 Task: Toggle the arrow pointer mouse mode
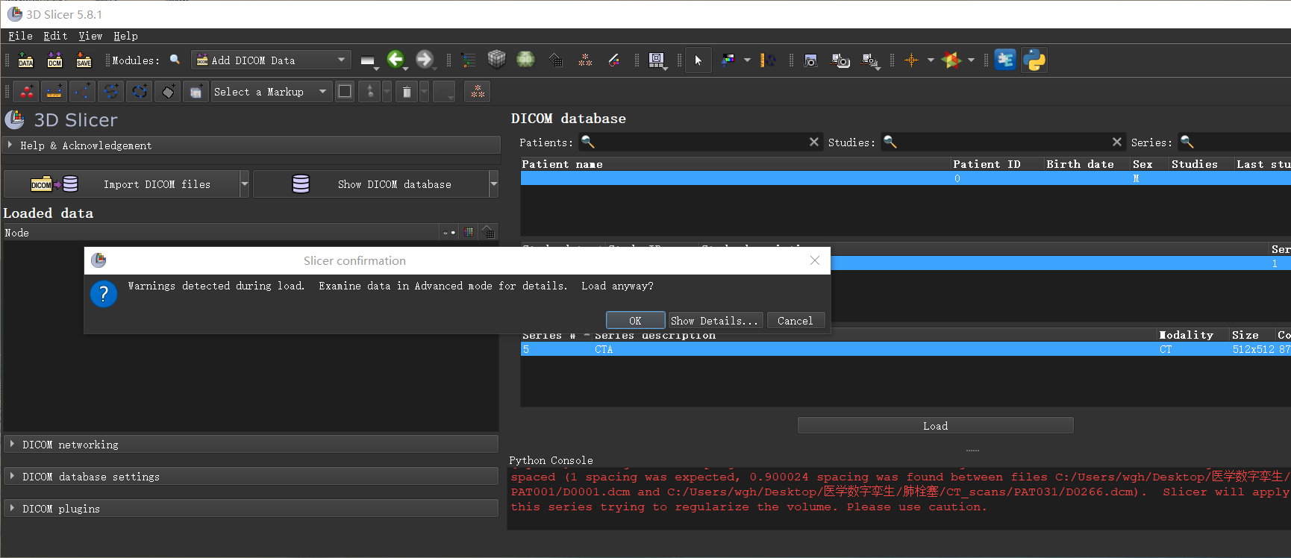698,60
